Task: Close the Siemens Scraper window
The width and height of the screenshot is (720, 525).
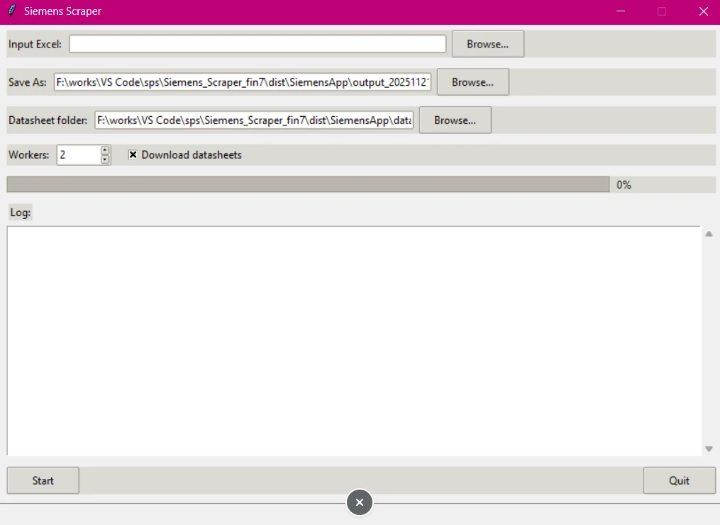Action: pos(703,11)
